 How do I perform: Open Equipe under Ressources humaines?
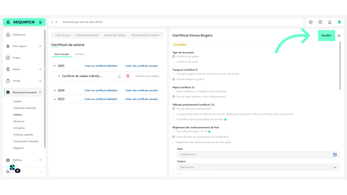[17, 101]
